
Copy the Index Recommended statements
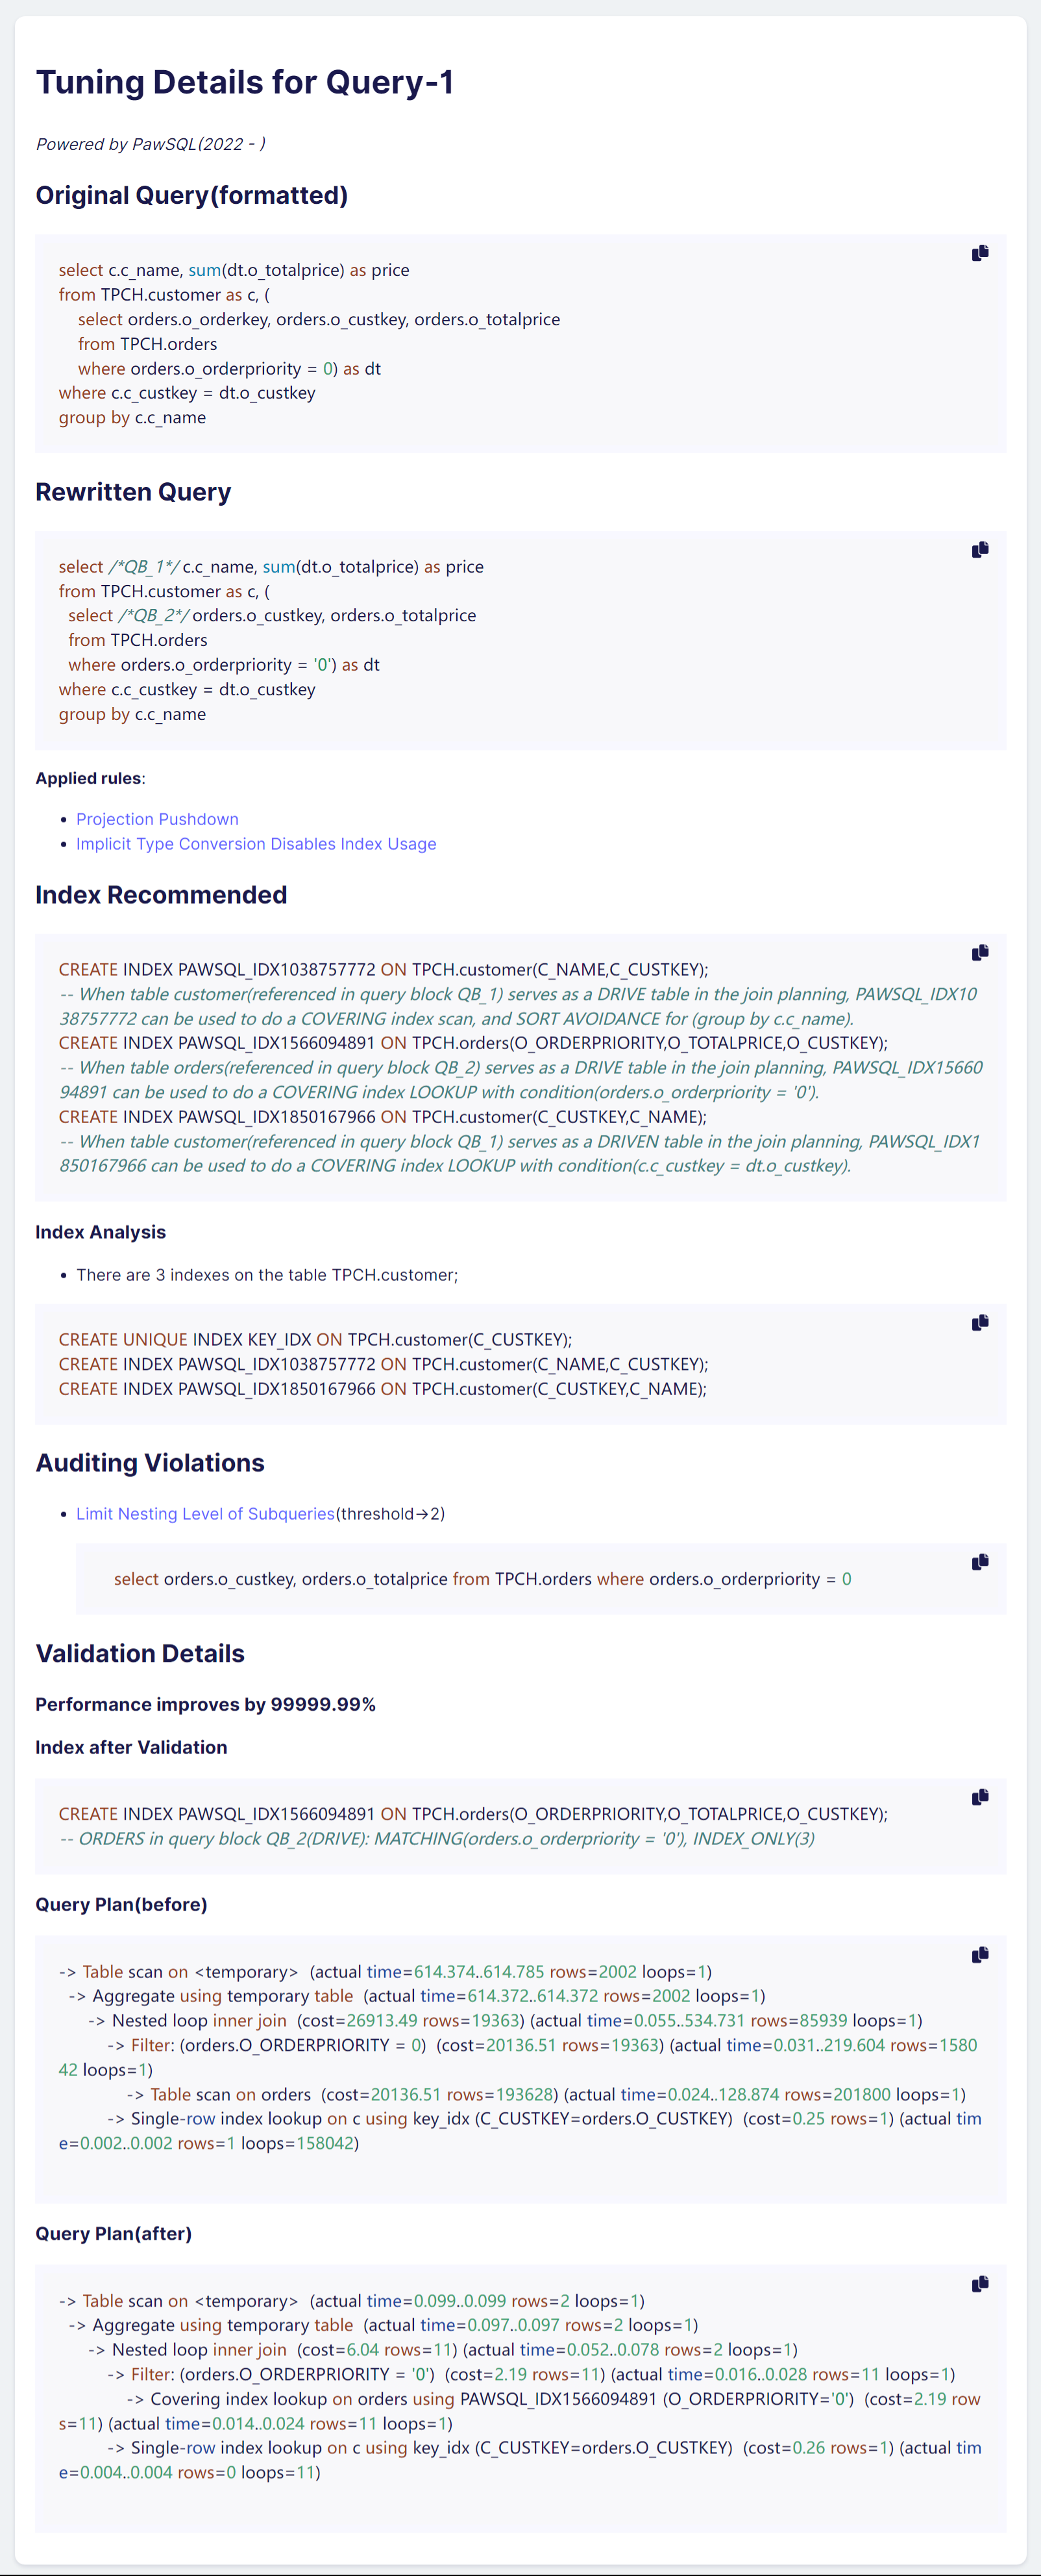979,952
